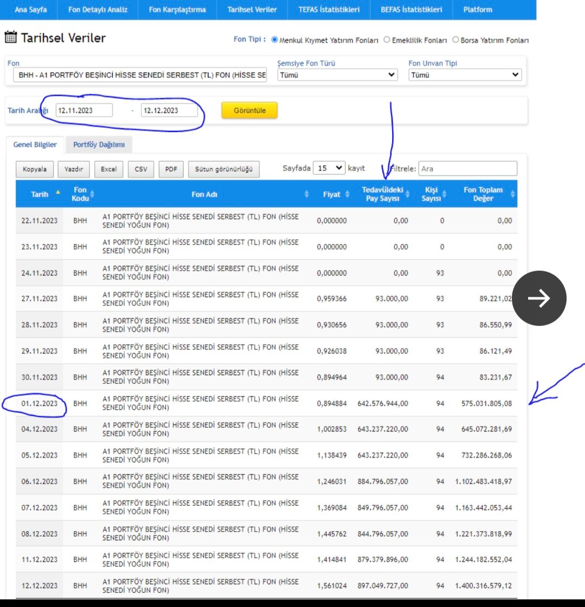Click date cell 24.11.2023
The width and height of the screenshot is (585, 607).
(39, 273)
